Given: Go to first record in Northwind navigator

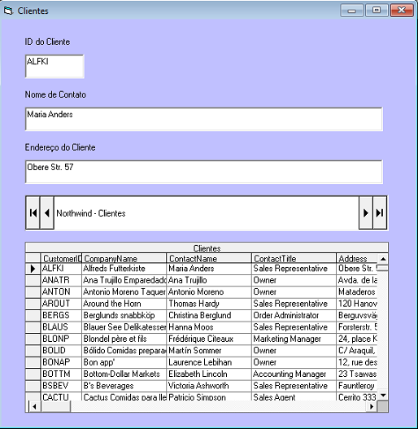Looking at the screenshot, I should (x=33, y=212).
